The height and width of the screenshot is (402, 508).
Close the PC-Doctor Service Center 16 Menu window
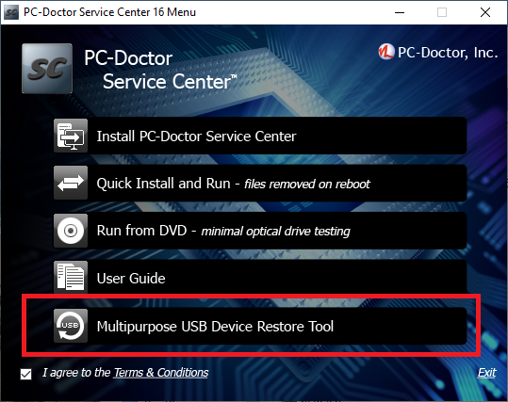[x=485, y=12]
